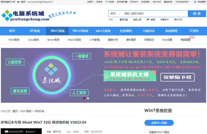Viewport: 207px width, 134px height.
Task: Click the download arrow icon on 系统城装机大师
Action: [x=106, y=76]
